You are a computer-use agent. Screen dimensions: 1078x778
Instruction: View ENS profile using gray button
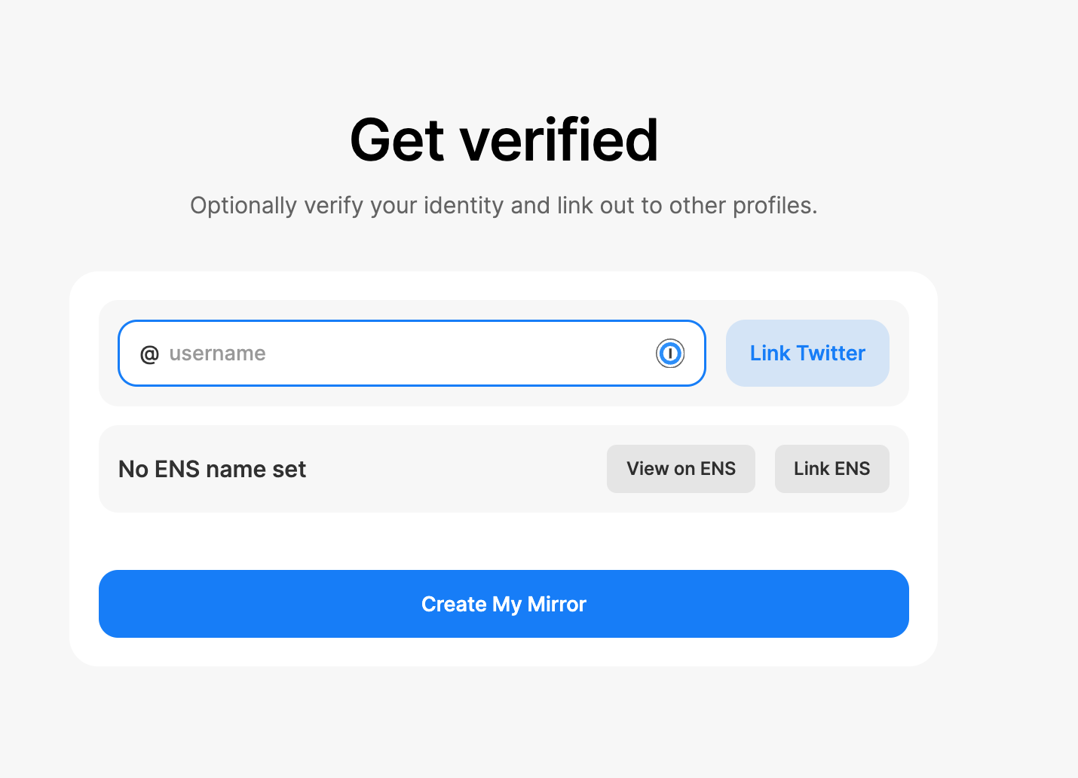[681, 469]
